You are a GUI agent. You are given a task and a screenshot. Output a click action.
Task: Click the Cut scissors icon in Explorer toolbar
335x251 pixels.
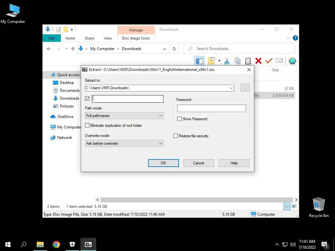tap(227, 61)
